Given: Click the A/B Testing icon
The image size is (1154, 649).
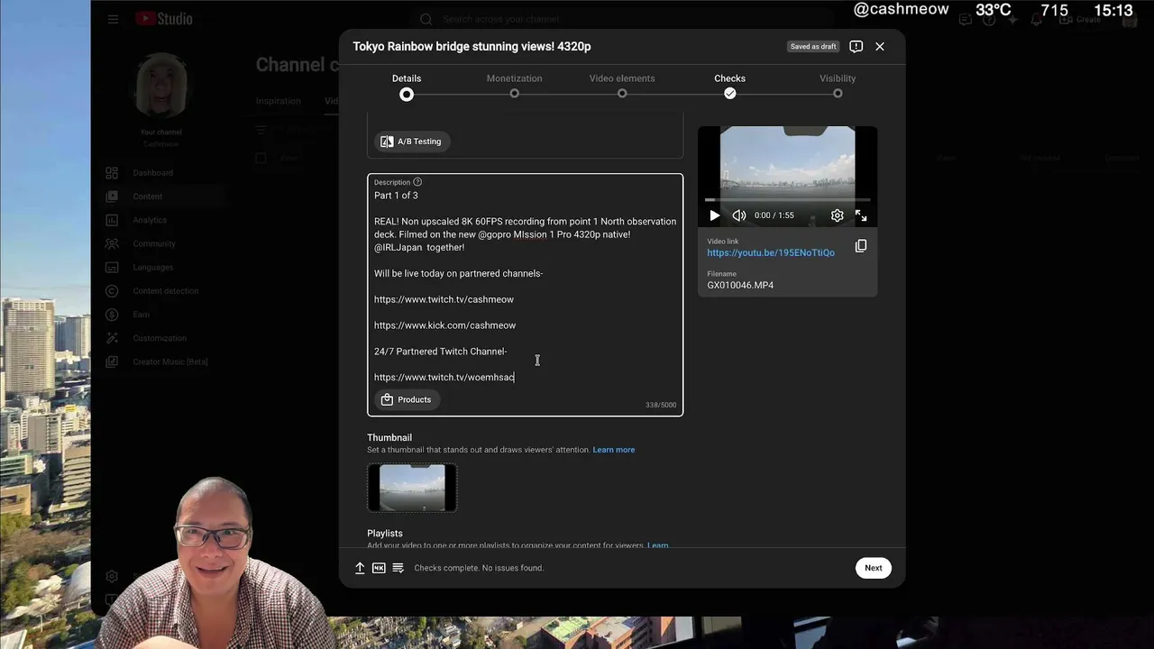Looking at the screenshot, I should click(x=387, y=142).
